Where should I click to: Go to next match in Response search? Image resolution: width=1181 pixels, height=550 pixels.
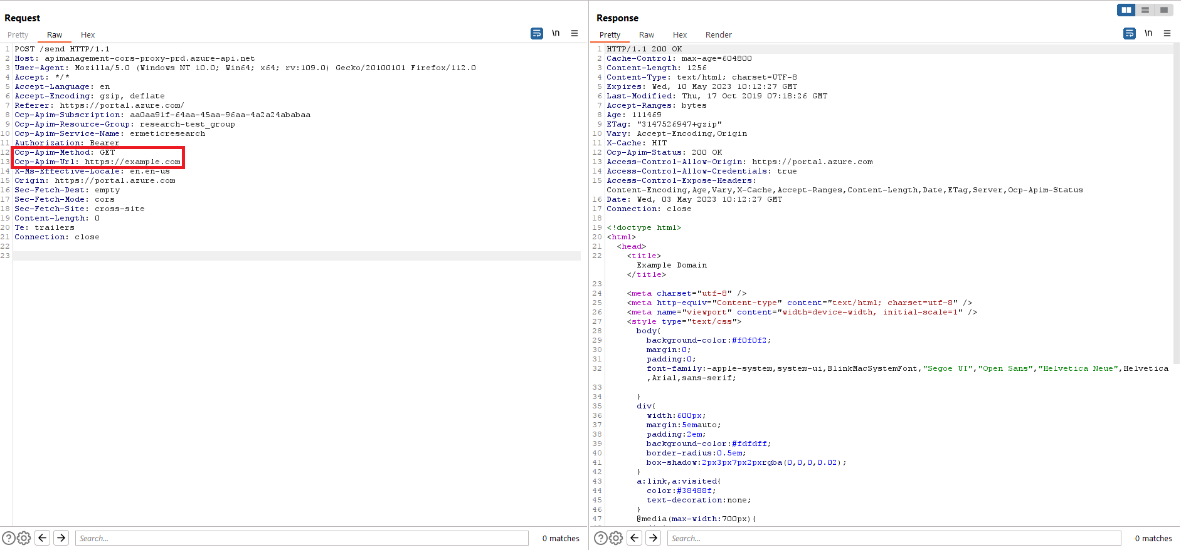[x=654, y=537]
